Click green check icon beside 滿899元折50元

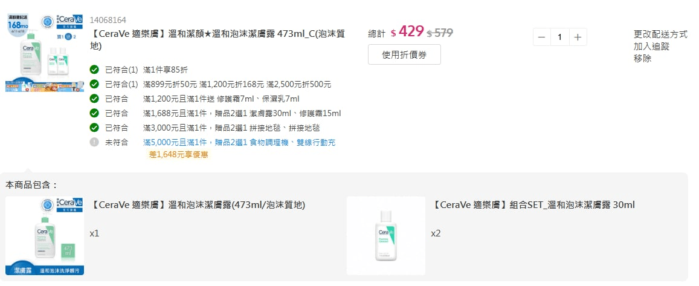click(94, 84)
